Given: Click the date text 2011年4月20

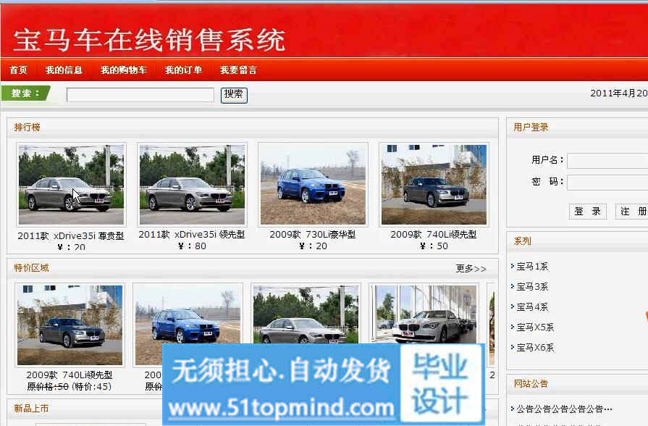Looking at the screenshot, I should [618, 93].
